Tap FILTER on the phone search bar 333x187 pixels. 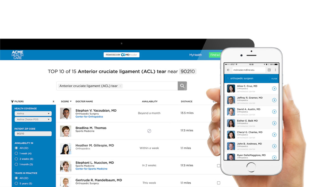274,79
